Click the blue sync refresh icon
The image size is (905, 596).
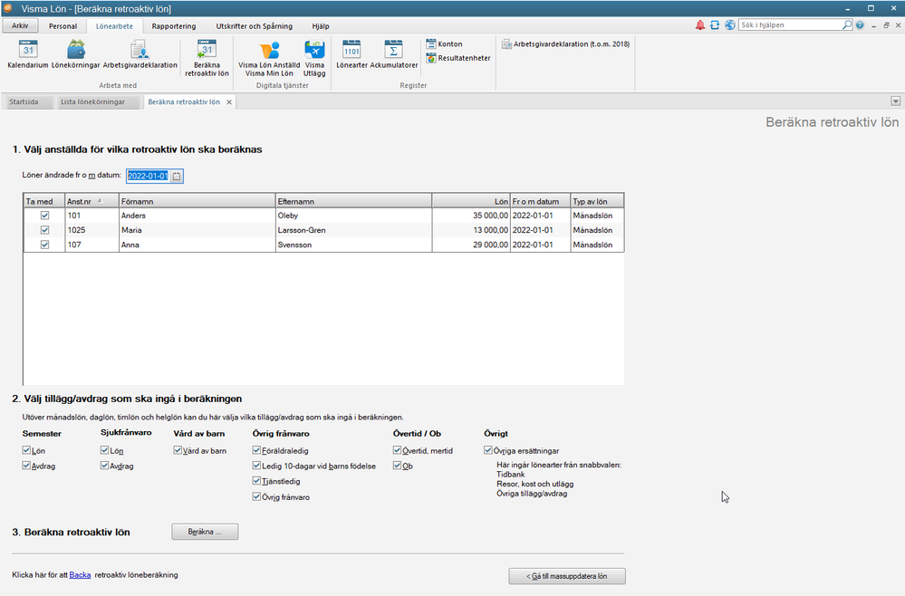click(715, 24)
